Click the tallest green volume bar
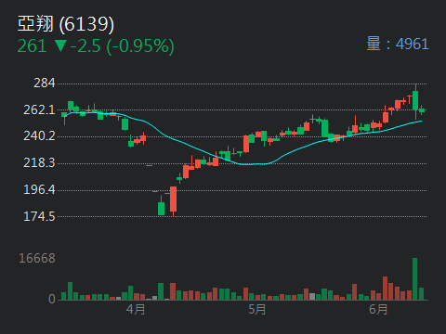This screenshot has height=334, width=446. click(x=414, y=279)
